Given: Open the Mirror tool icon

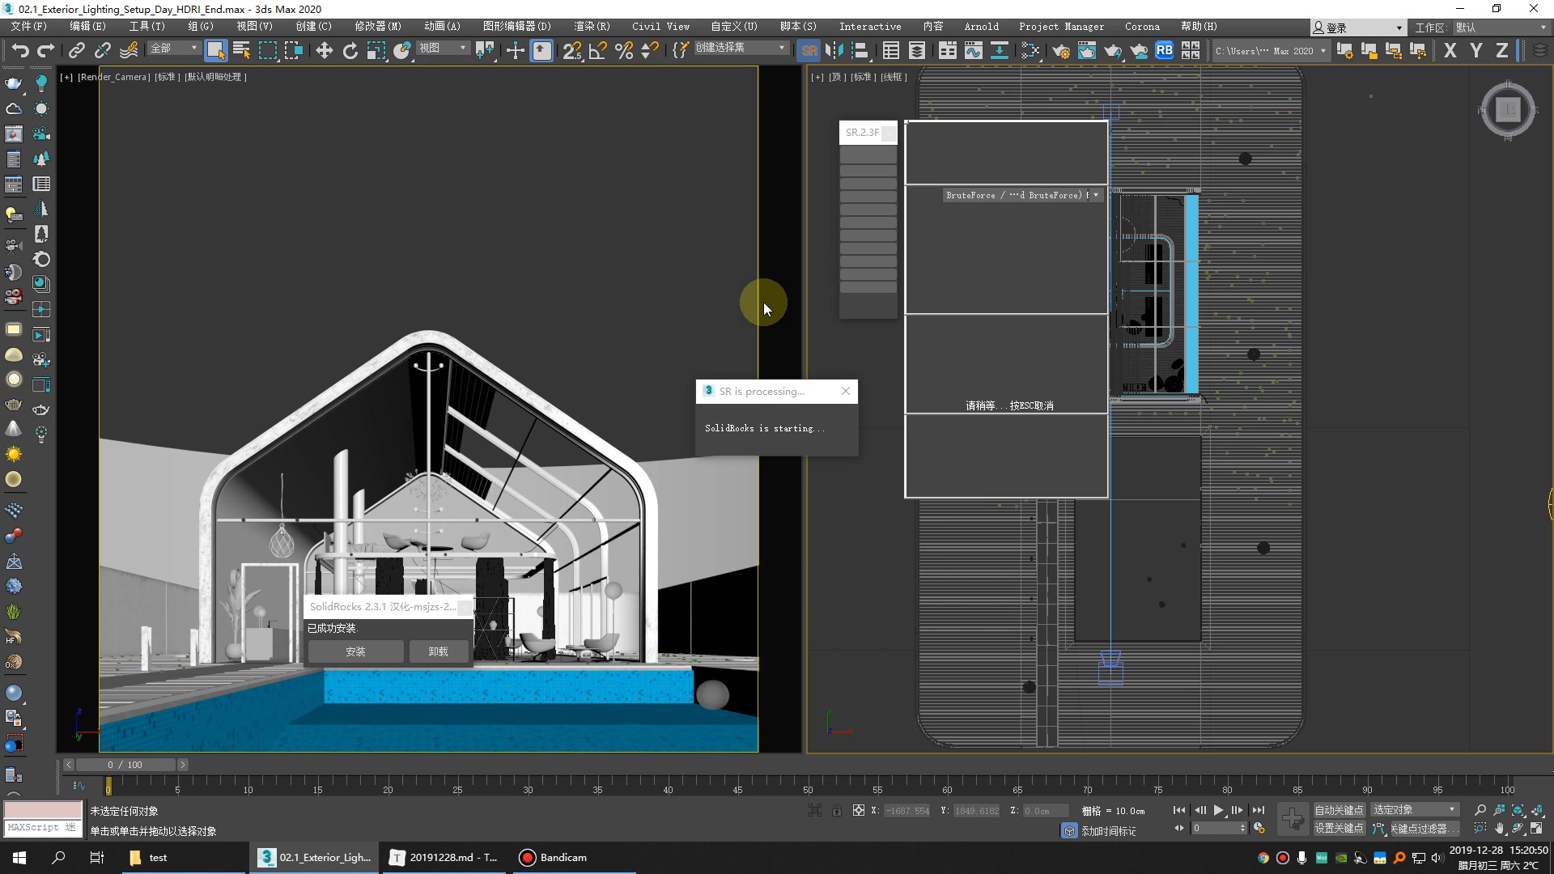Looking at the screenshot, I should tap(834, 51).
